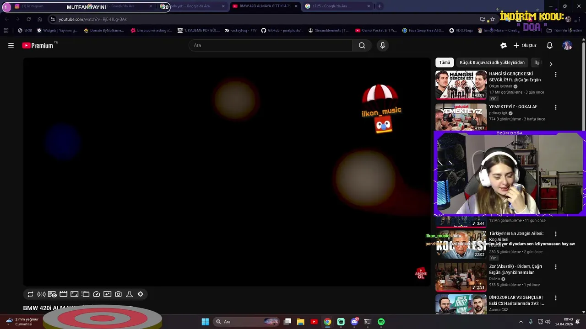
Task: Open 'DİNOZORLAR VS GENÇLER' video title
Action: coord(516,300)
